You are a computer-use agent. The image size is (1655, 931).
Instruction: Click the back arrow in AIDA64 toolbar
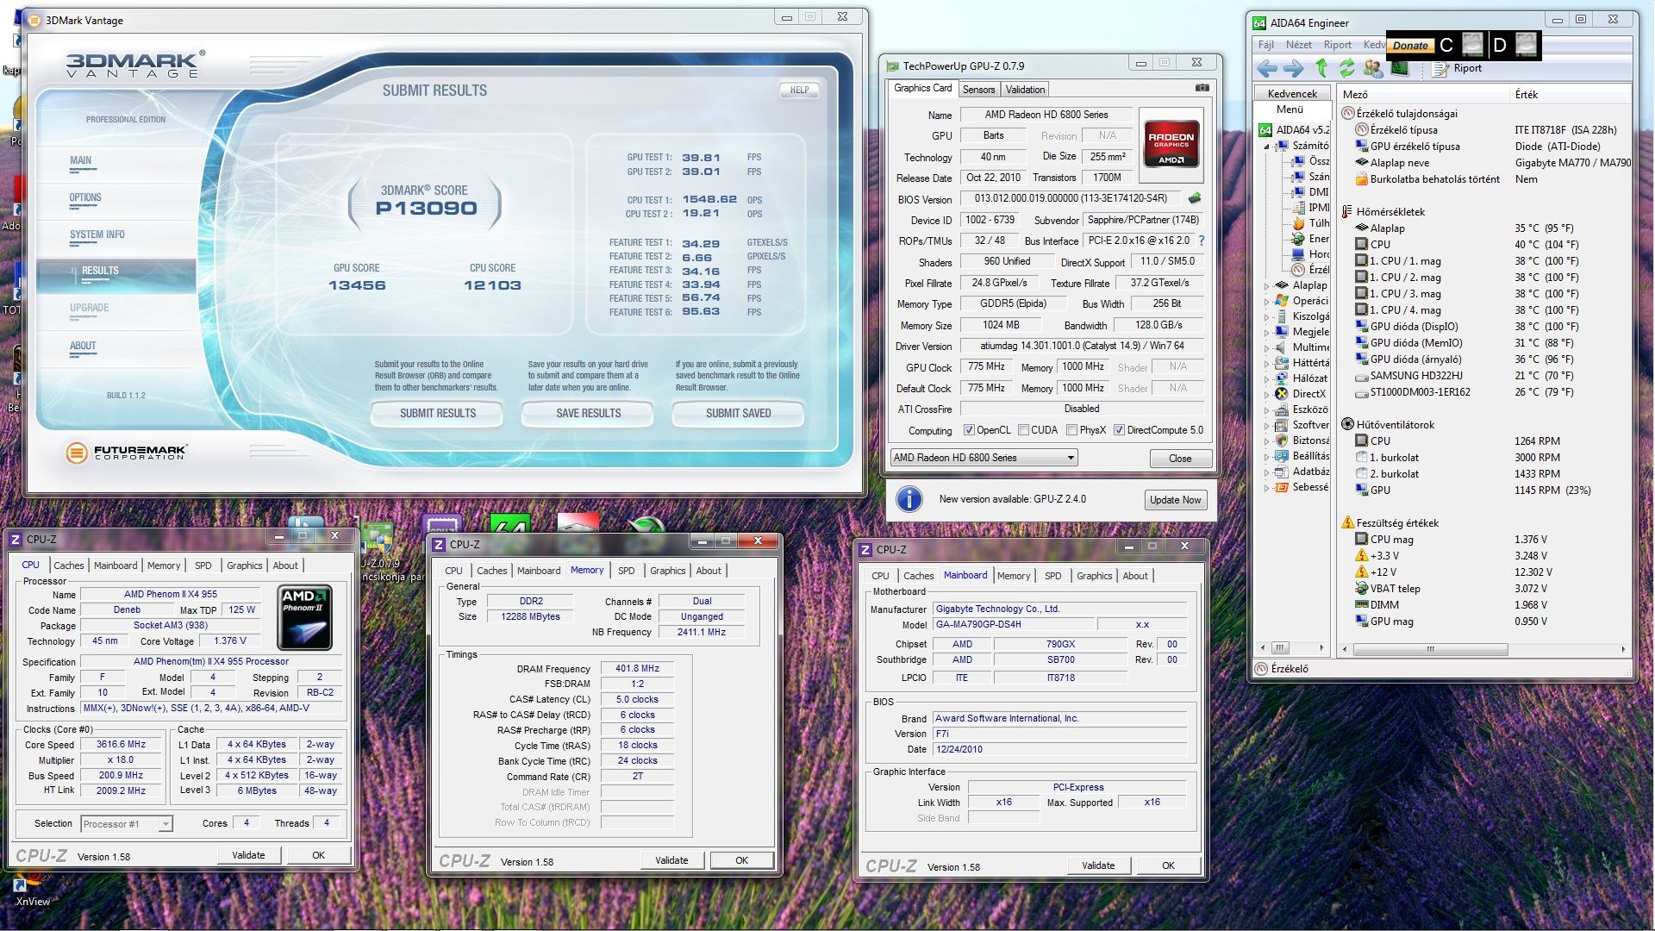click(x=1266, y=69)
